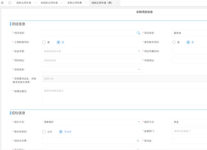This screenshot has width=207, height=150.
Task: Open 项目类型 dropdown showing 服务类
Action: click(189, 33)
